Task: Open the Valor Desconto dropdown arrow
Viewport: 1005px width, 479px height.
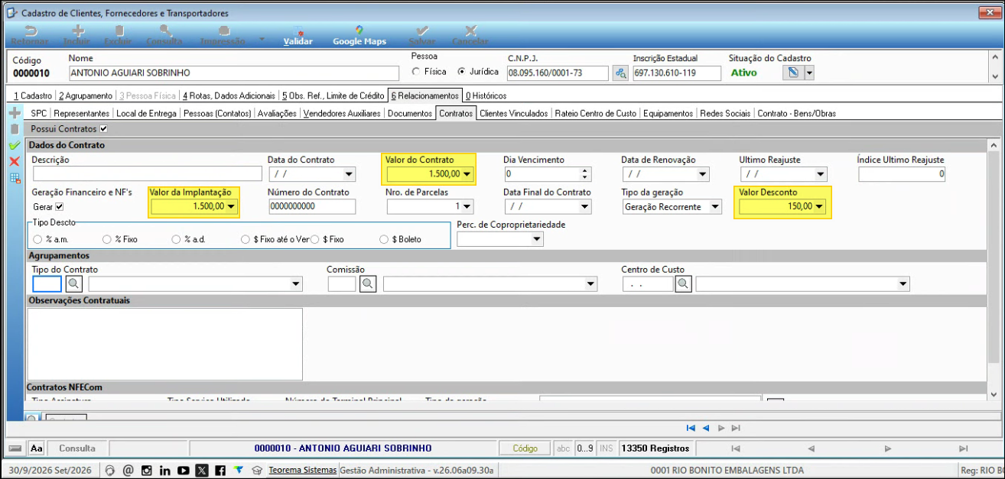Action: pyautogui.click(x=820, y=206)
